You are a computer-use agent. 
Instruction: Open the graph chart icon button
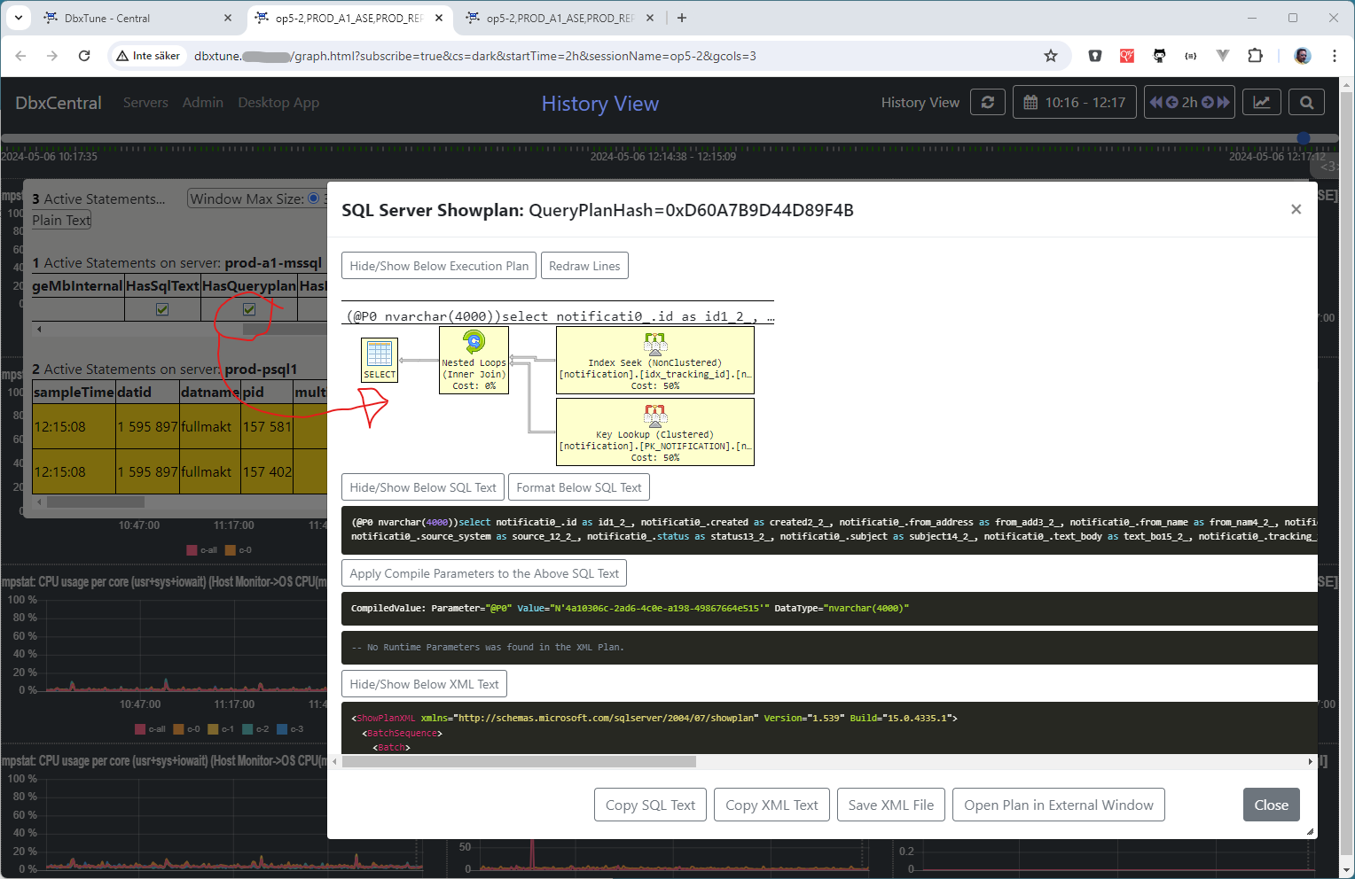tap(1261, 103)
